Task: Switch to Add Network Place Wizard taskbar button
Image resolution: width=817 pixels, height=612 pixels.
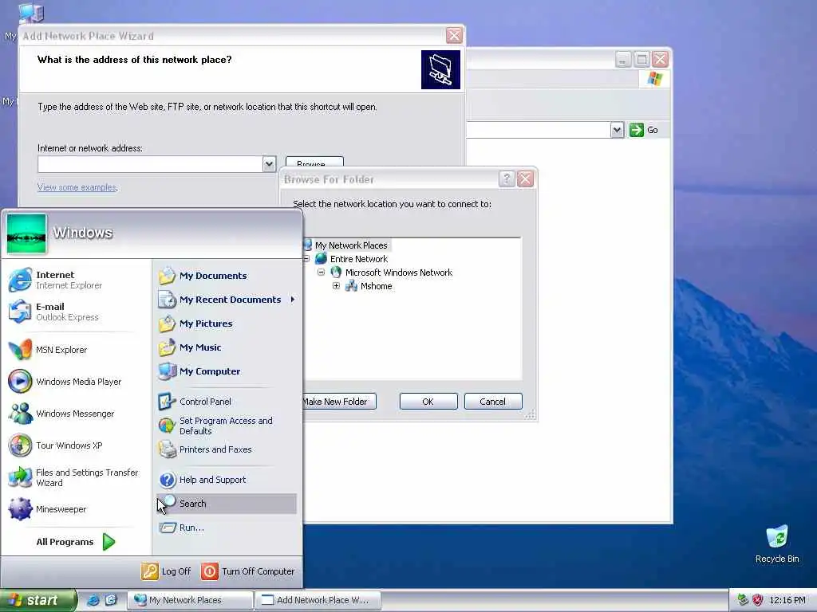Action: click(x=318, y=600)
